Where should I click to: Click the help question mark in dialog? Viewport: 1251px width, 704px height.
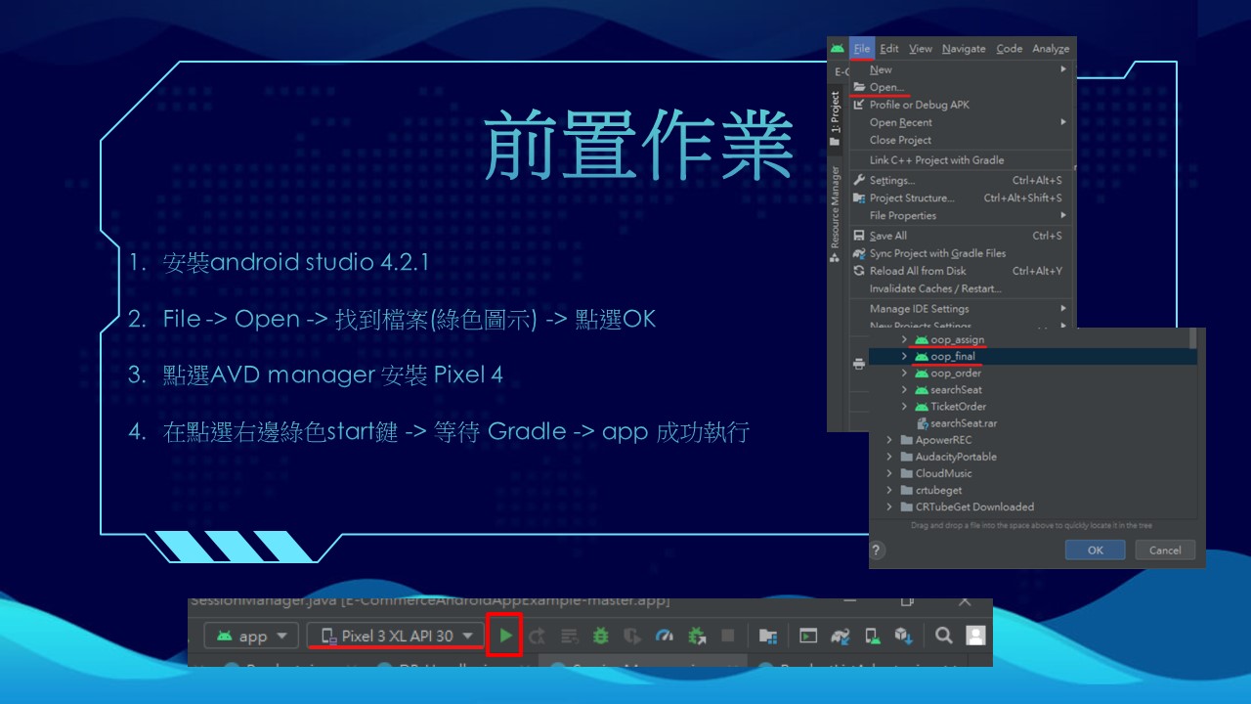877,550
